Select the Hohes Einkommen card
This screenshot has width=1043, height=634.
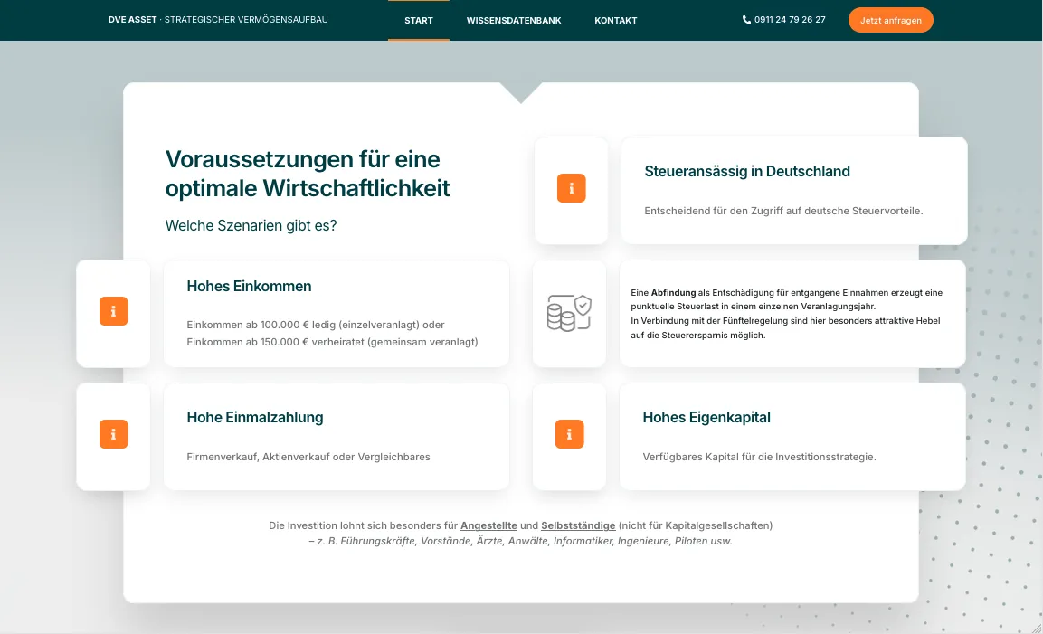pos(337,314)
